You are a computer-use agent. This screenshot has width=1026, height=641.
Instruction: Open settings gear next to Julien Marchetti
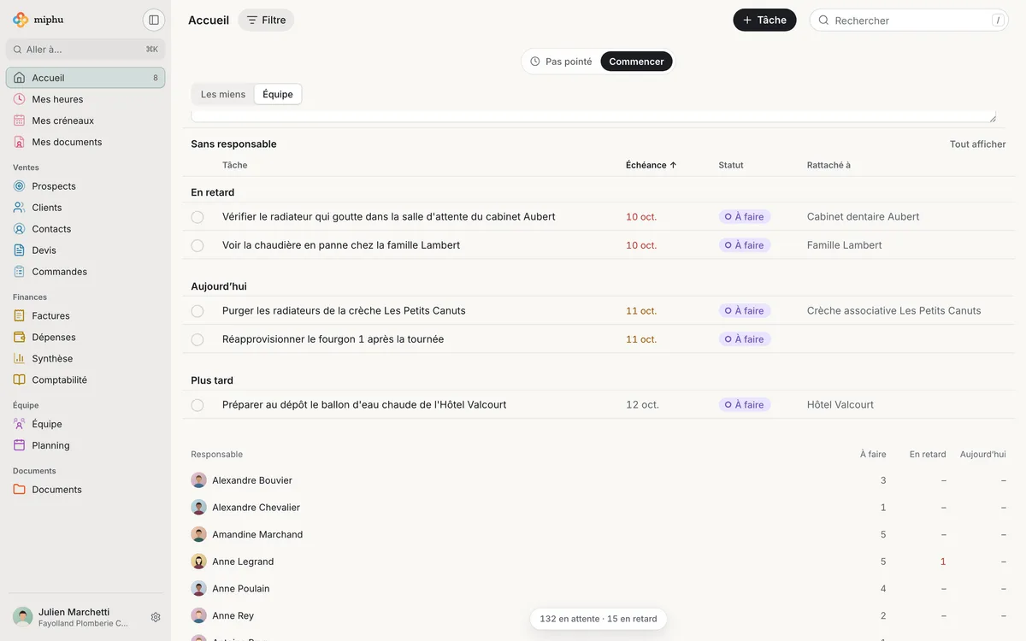point(156,617)
